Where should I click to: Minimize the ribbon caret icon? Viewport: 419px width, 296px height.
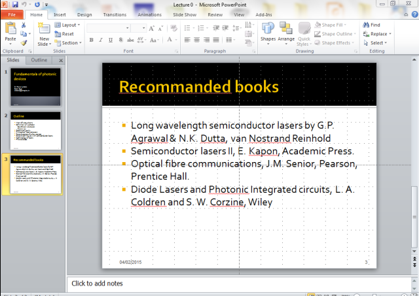click(x=406, y=14)
